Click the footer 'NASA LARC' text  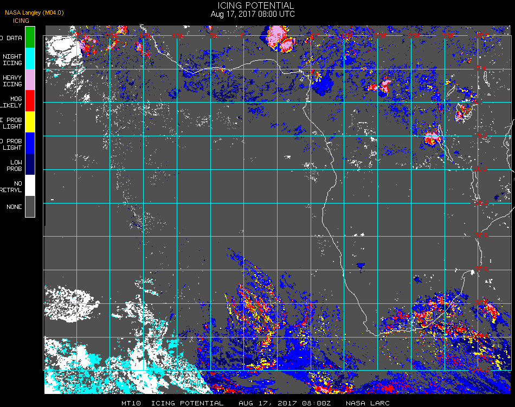pos(368,403)
